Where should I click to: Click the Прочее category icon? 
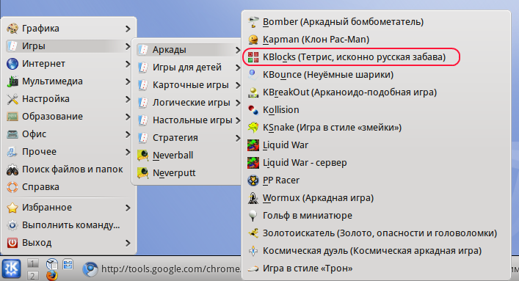(x=12, y=152)
